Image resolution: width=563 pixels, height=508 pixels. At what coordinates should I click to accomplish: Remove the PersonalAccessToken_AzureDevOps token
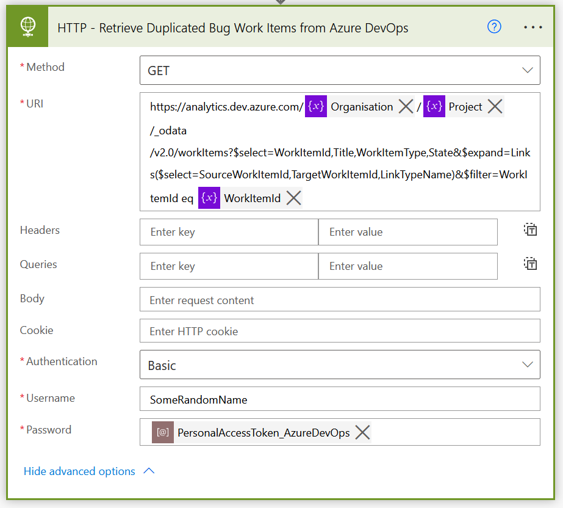[x=362, y=432]
